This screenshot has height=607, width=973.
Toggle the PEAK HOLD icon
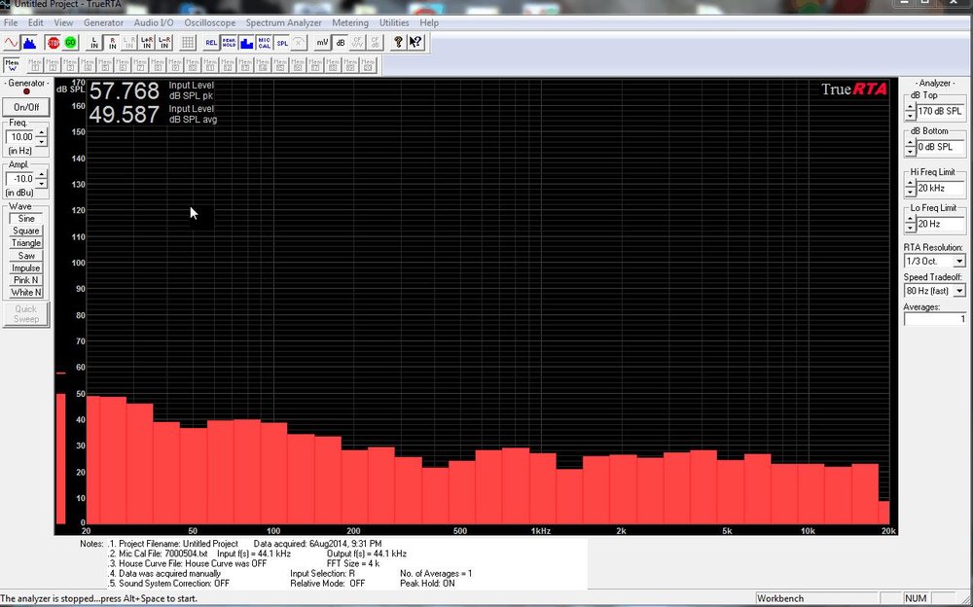point(229,43)
